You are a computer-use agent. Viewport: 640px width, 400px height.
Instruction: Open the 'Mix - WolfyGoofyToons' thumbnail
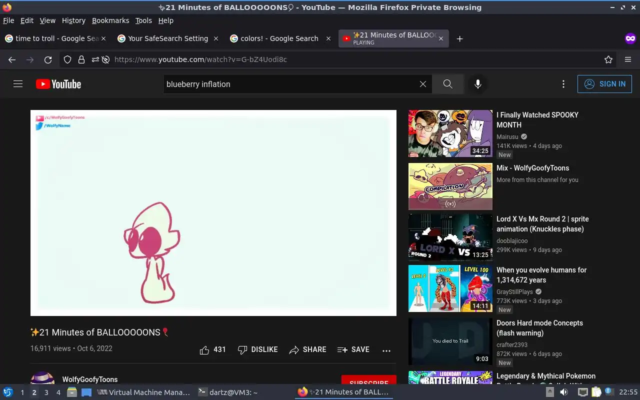[450, 186]
